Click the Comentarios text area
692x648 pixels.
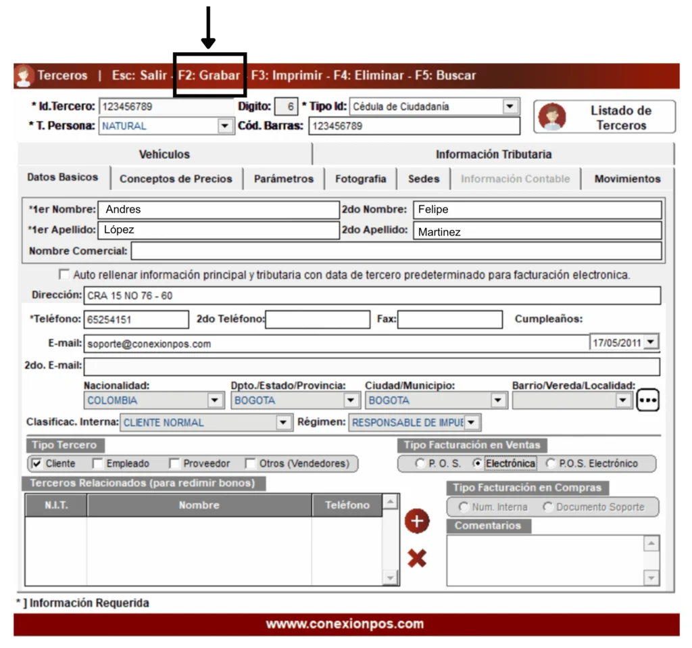[x=546, y=561]
